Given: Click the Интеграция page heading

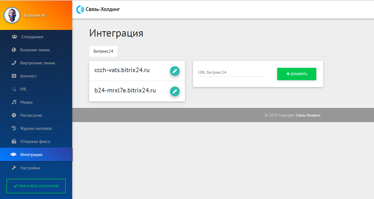Looking at the screenshot, I should point(116,33).
